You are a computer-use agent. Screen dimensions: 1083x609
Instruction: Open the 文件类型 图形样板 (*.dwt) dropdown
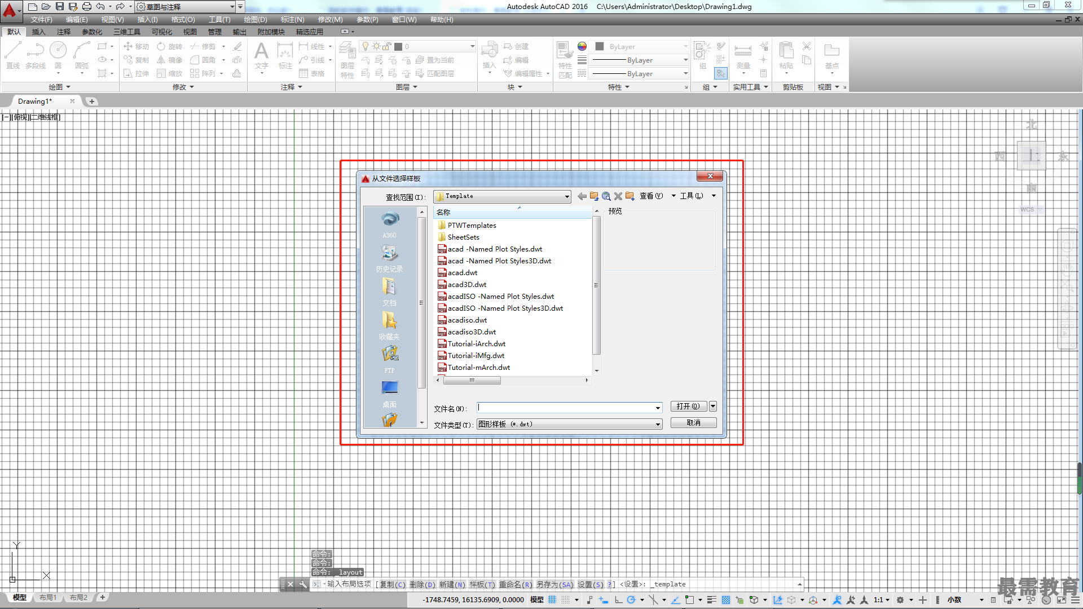(569, 424)
